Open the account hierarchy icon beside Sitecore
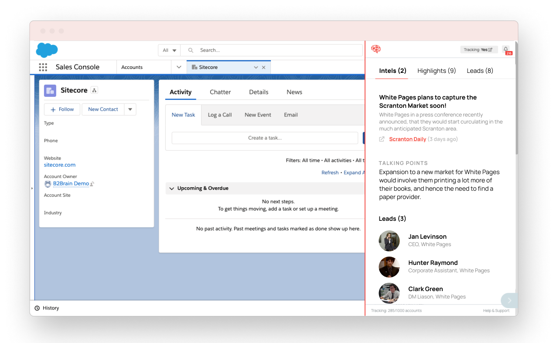 click(94, 90)
